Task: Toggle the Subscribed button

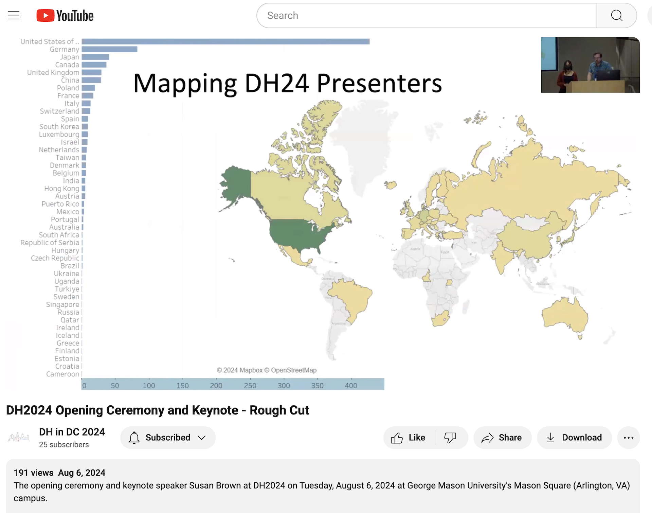Action: click(x=168, y=438)
